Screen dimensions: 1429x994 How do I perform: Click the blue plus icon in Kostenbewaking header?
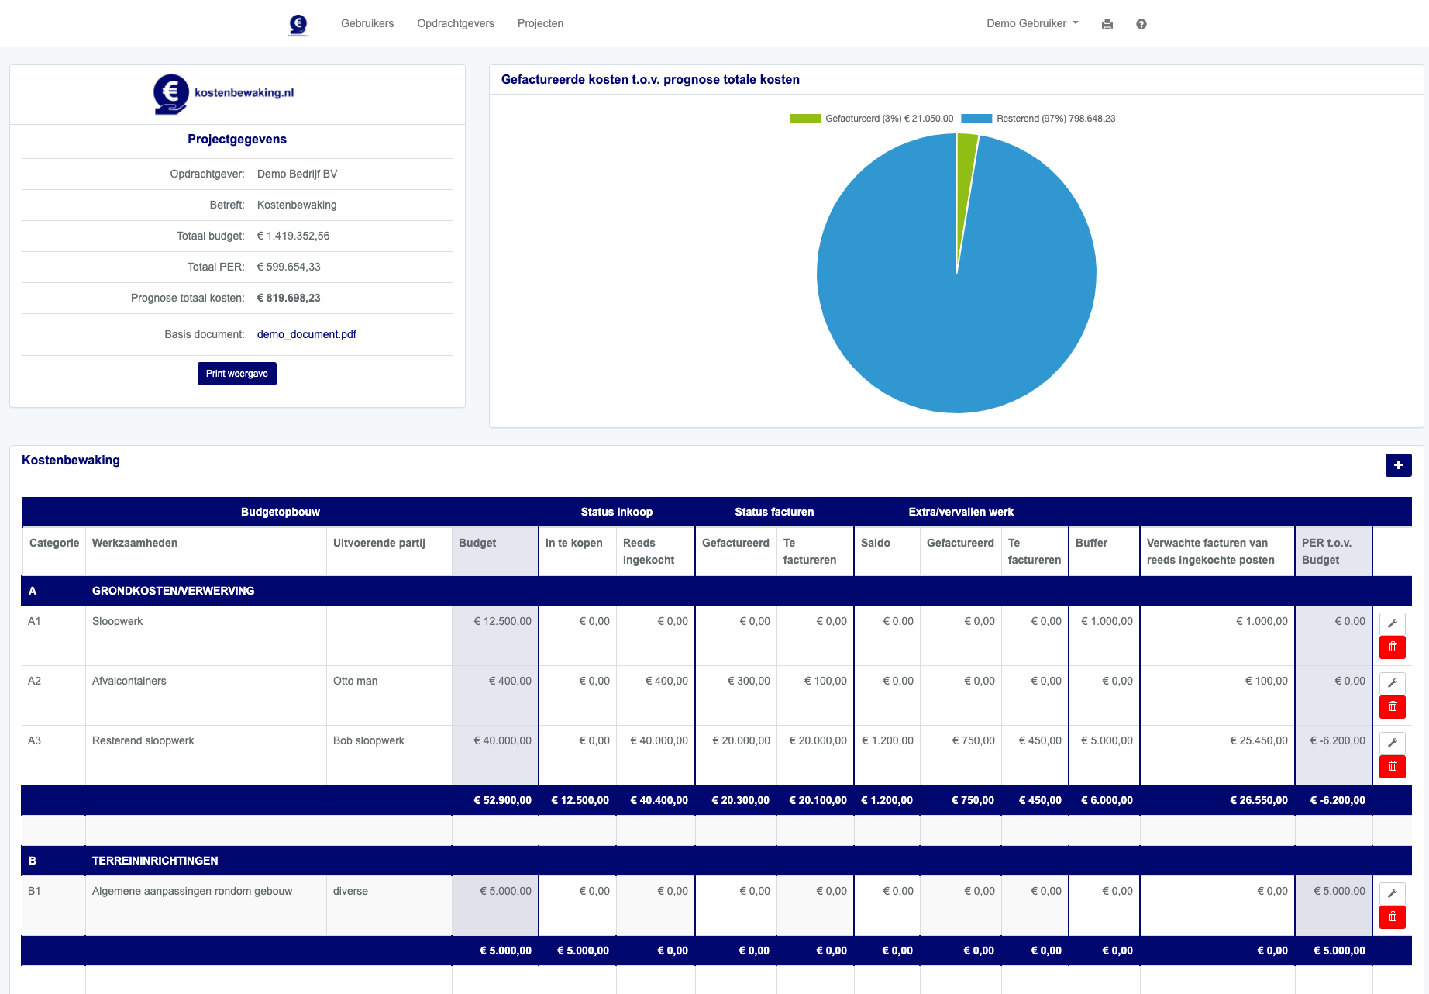point(1398,465)
